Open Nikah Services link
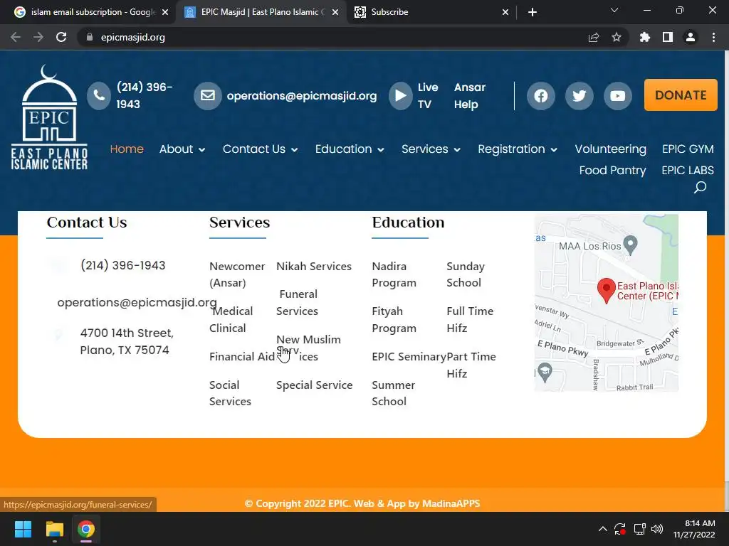729x546 pixels. point(314,267)
